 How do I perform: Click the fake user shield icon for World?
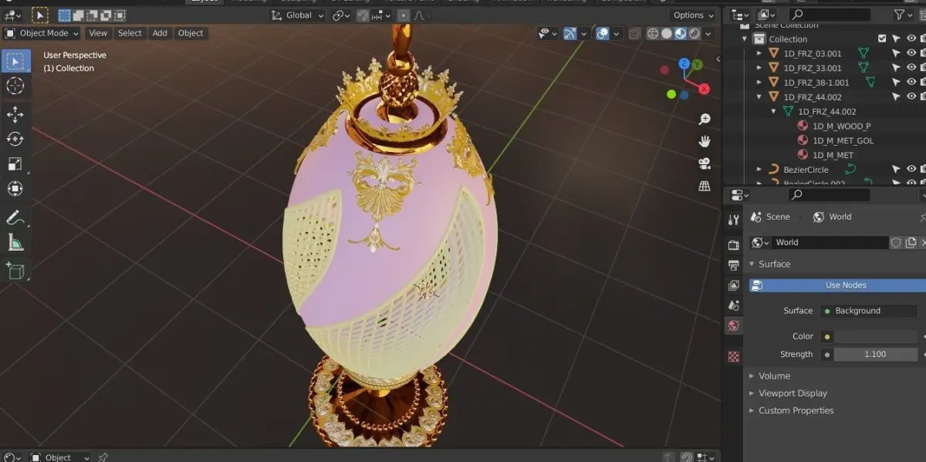point(896,242)
